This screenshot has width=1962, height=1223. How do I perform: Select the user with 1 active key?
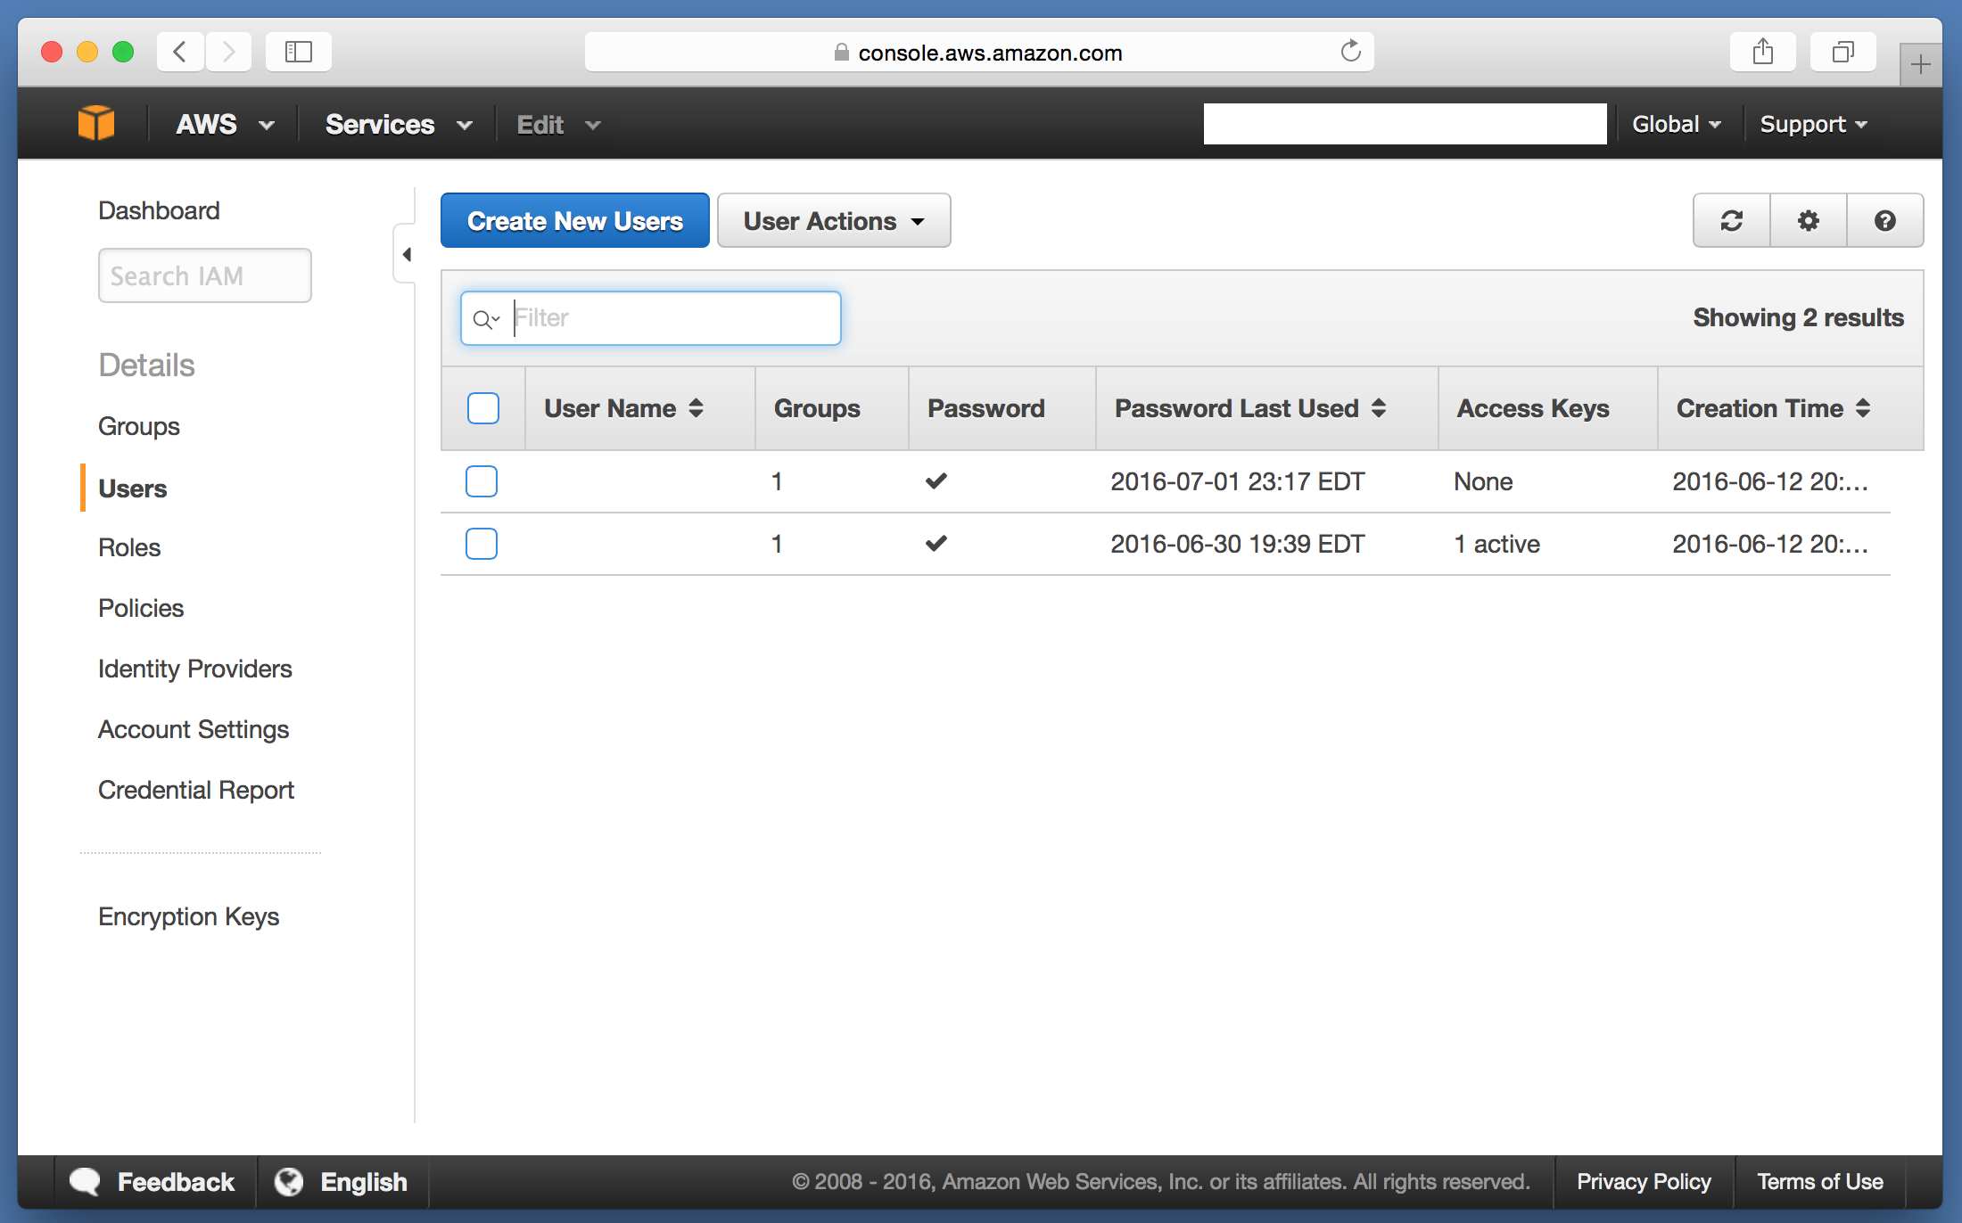point(482,544)
